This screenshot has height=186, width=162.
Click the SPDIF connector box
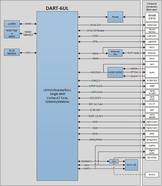coord(152,86)
